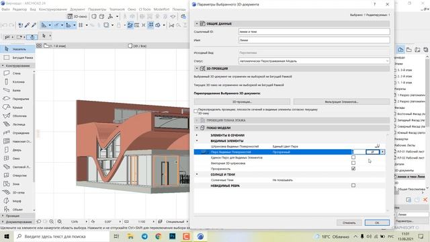The width and height of the screenshot is (430, 242).
Task: Click the syringe inject parameters icon
Action: tap(34, 26)
